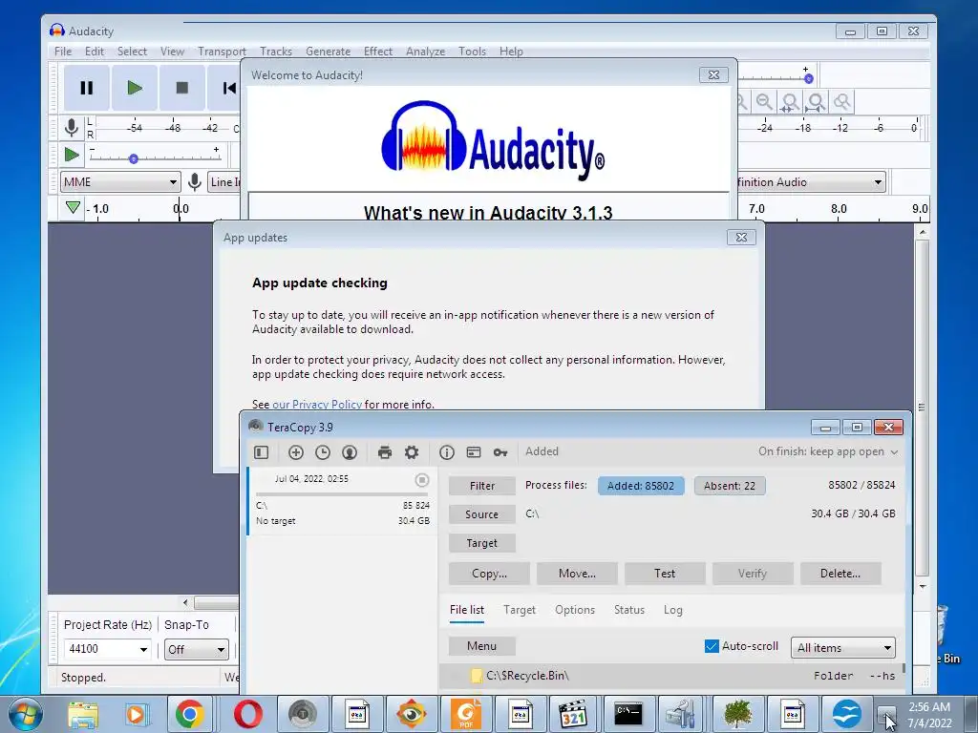Click TeraCopy Test button
Viewport: 978px width, 733px height.
[x=665, y=574]
